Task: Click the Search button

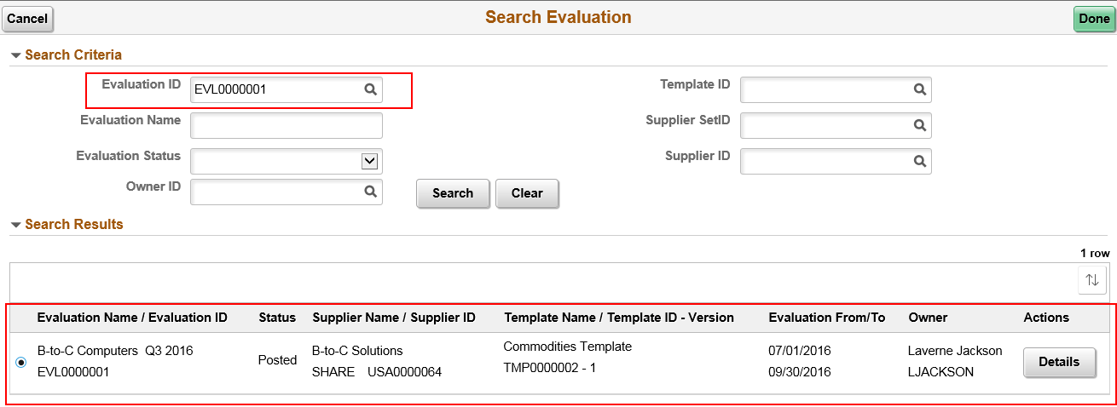Action: (x=453, y=193)
